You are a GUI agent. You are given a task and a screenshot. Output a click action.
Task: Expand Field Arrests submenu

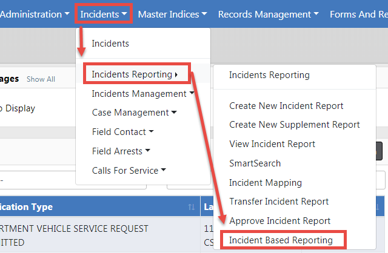click(121, 151)
